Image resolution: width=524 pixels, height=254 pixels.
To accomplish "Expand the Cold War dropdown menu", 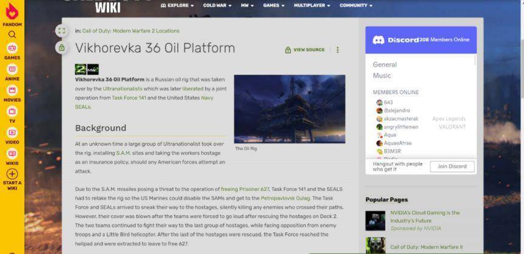I will (217, 5).
